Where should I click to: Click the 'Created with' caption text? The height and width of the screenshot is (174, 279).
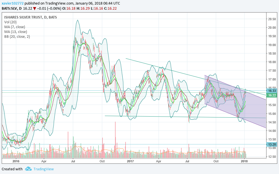click(12, 169)
